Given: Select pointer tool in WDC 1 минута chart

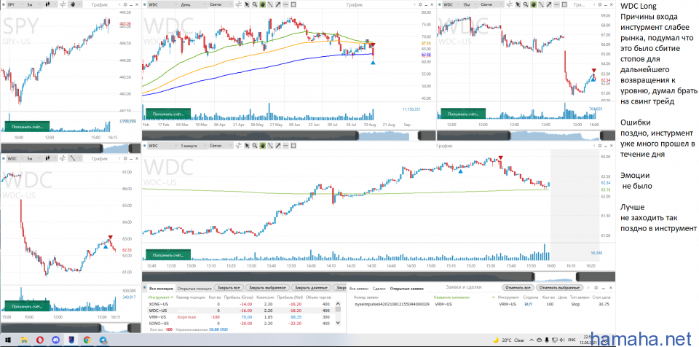Looking at the screenshot, I should point(248,146).
